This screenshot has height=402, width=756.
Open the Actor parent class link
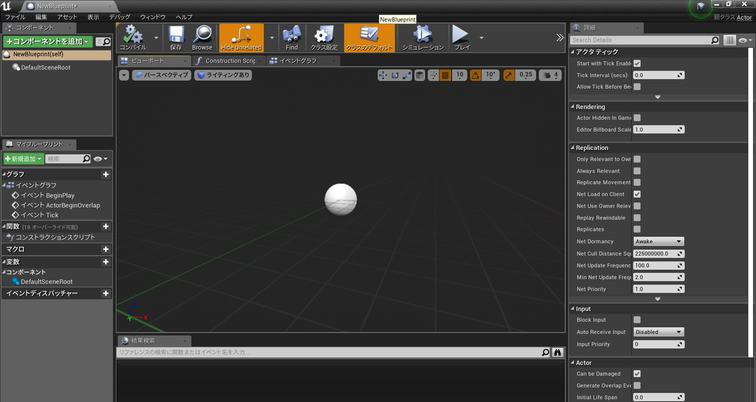coord(745,17)
